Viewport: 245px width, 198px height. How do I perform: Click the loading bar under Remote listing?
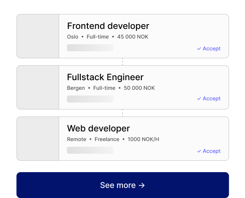click(x=90, y=150)
